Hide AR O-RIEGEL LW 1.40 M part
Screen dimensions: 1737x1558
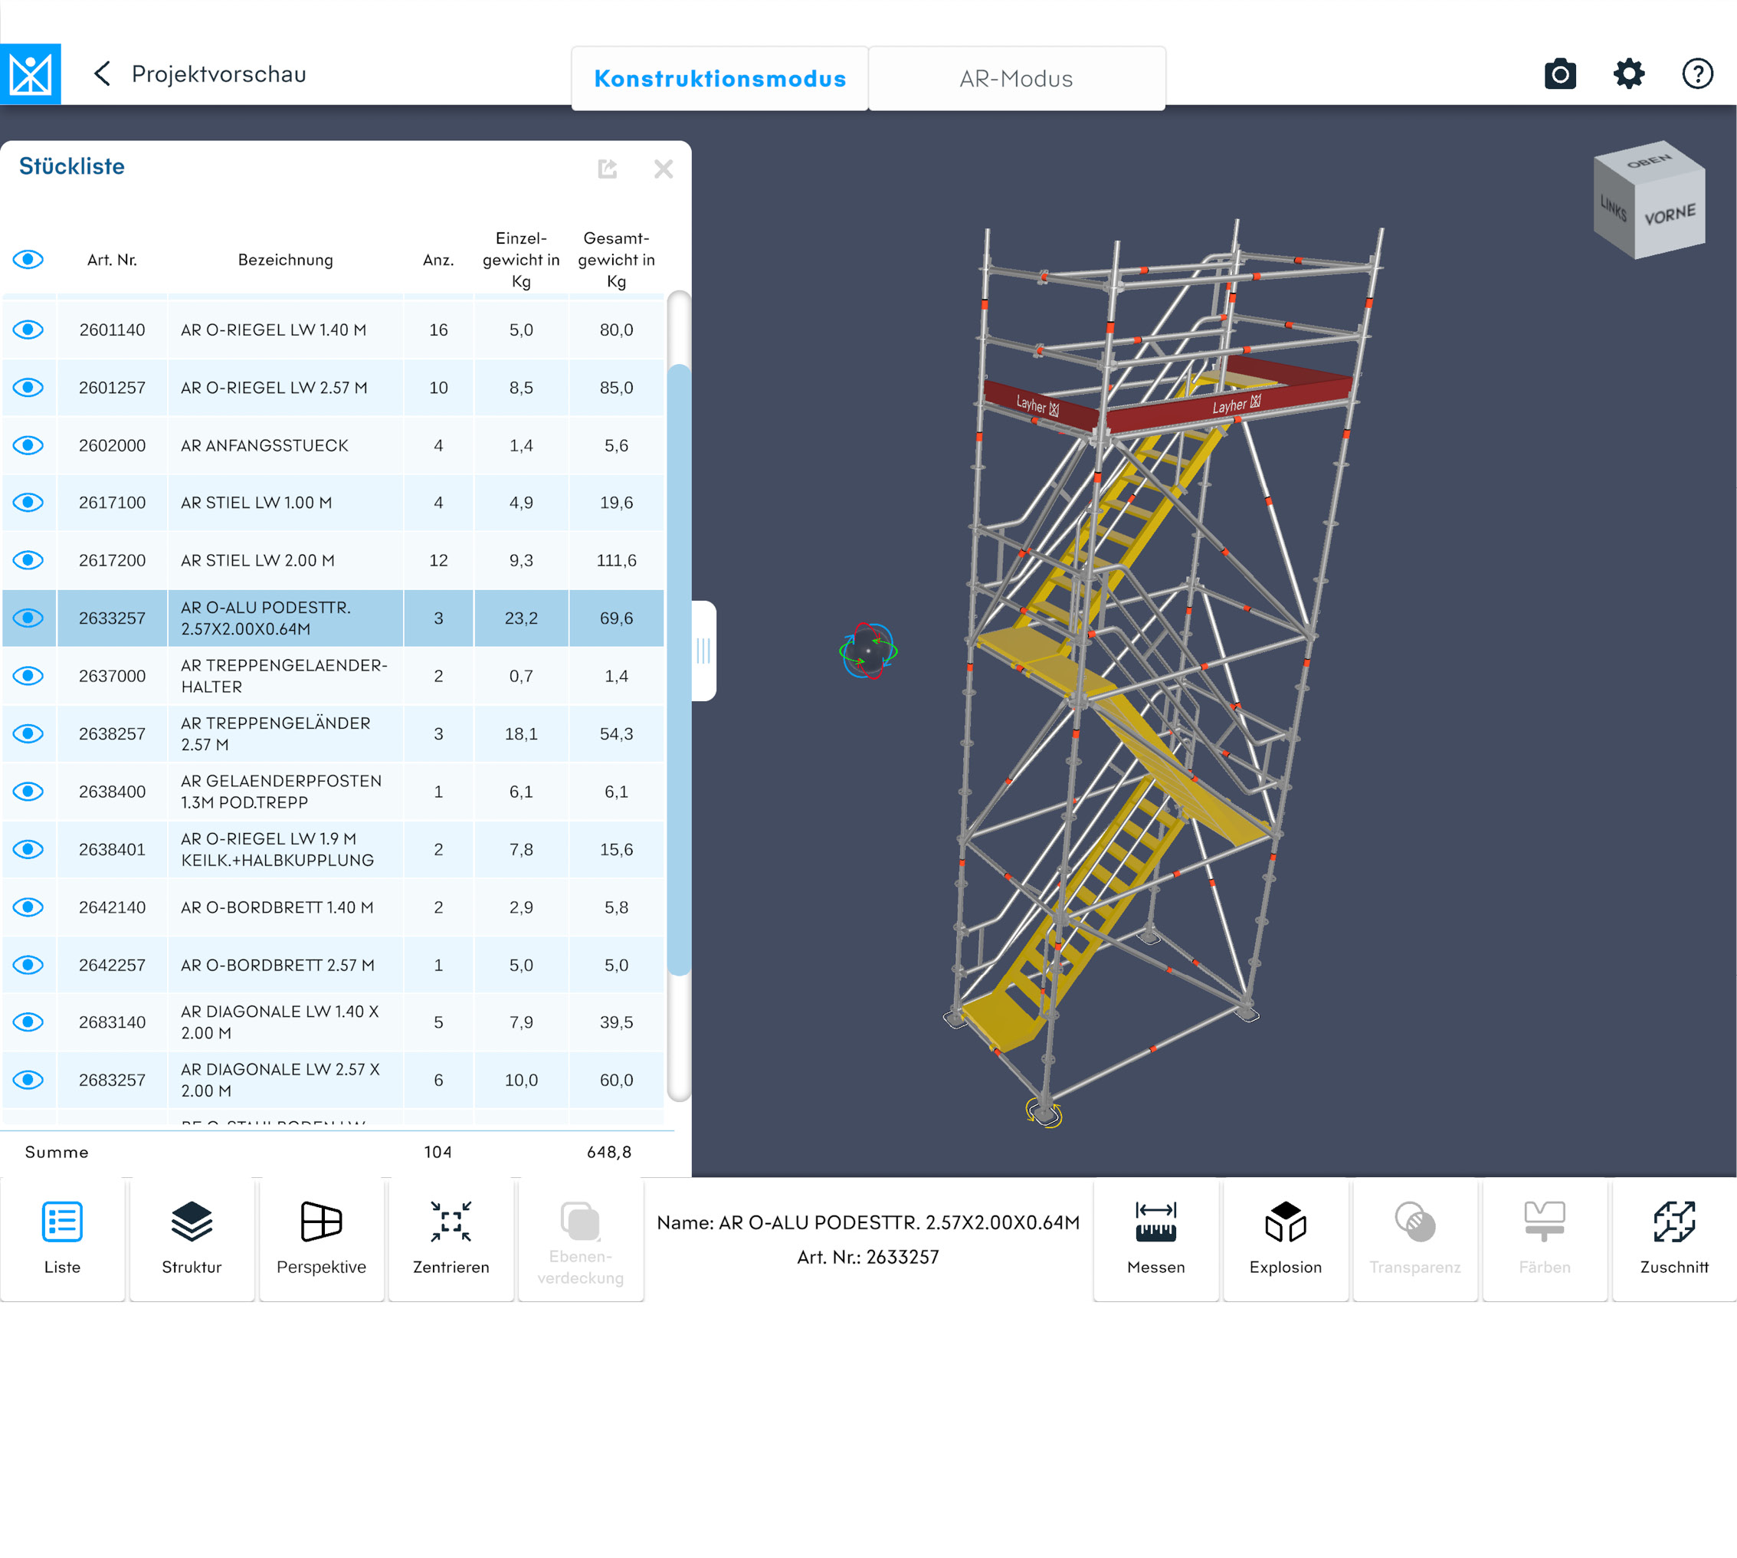(28, 330)
